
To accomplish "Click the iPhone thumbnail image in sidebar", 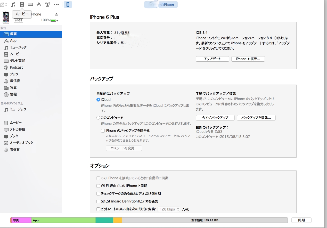I will click(6, 17).
